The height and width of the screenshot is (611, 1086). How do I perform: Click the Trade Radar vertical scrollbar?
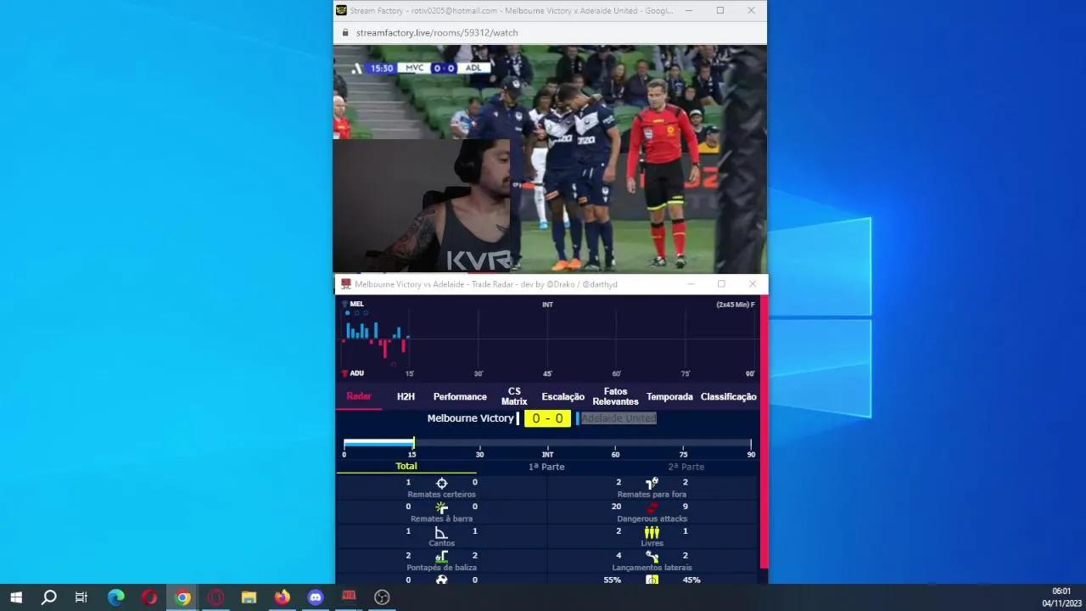point(764,431)
